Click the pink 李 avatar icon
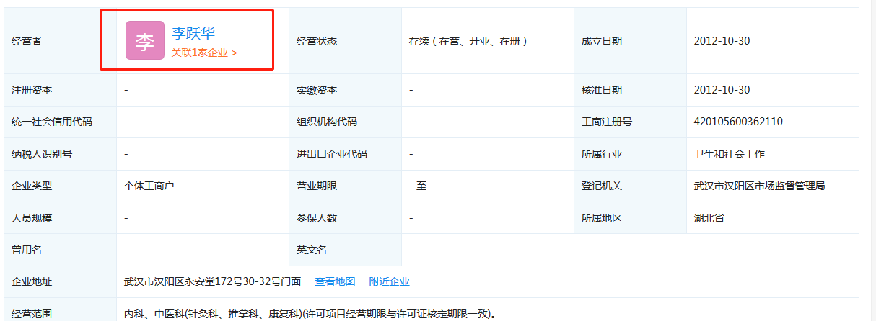 pos(145,40)
